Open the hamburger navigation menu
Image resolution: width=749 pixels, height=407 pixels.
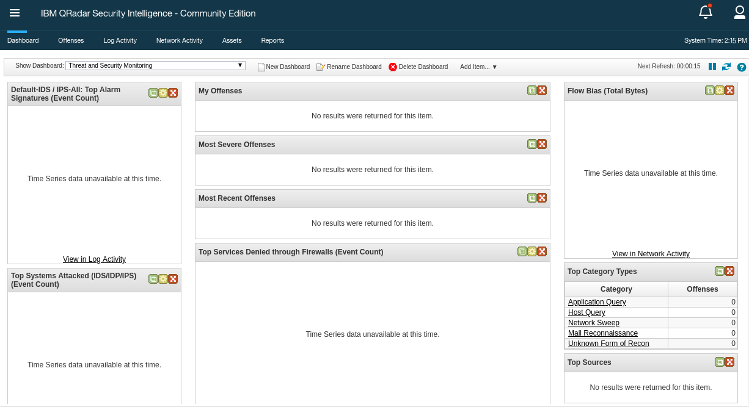(15, 13)
